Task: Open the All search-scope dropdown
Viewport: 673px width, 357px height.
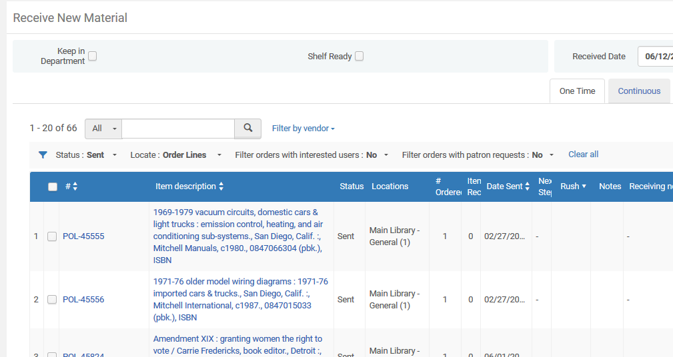Action: point(104,129)
